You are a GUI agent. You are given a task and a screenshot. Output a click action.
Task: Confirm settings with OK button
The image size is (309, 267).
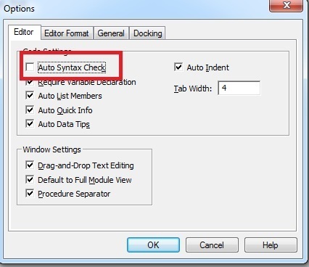point(153,245)
